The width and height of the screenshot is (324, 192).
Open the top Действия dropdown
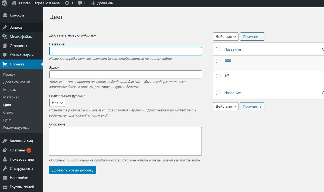pyautogui.click(x=226, y=37)
